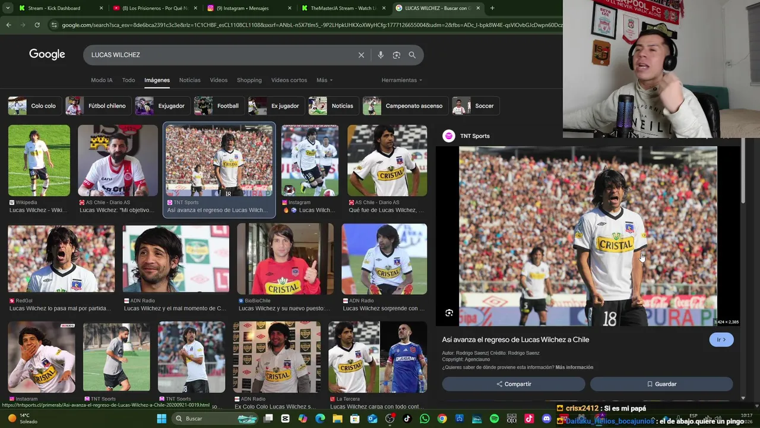Select the Noticias search tab

pyautogui.click(x=189, y=80)
